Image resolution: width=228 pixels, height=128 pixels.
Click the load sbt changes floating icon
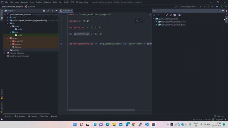coord(137,21)
